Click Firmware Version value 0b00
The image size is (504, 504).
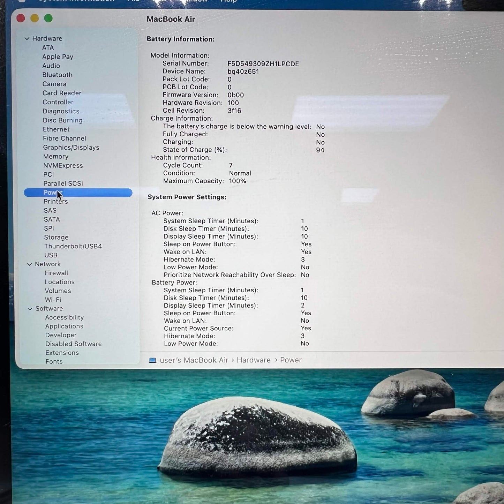point(235,95)
